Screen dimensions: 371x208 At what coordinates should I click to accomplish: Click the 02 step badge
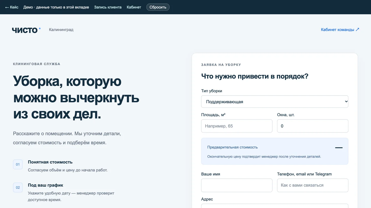coord(18,187)
